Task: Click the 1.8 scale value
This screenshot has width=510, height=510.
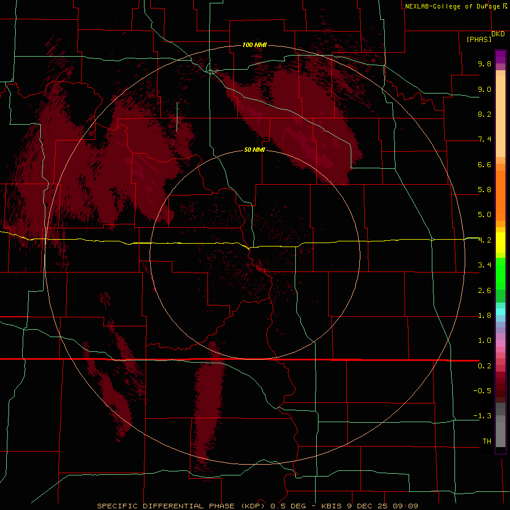Action: coord(484,316)
